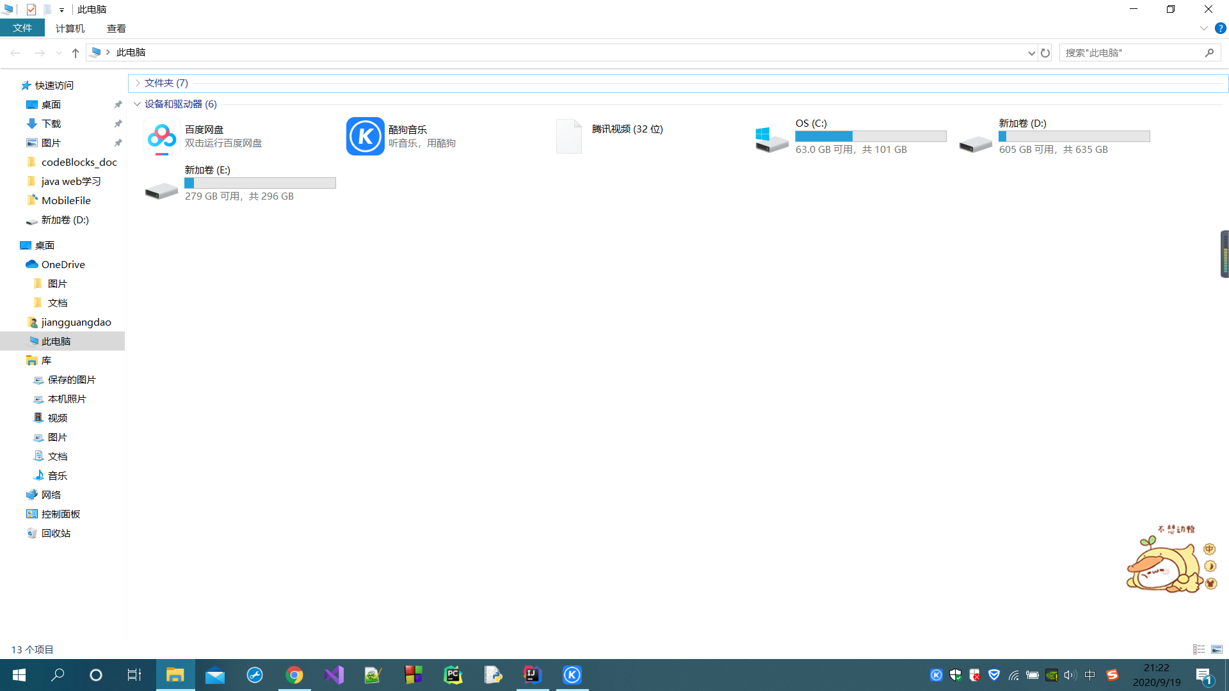Click the up-directory arrow button
1229x691 pixels.
point(76,53)
